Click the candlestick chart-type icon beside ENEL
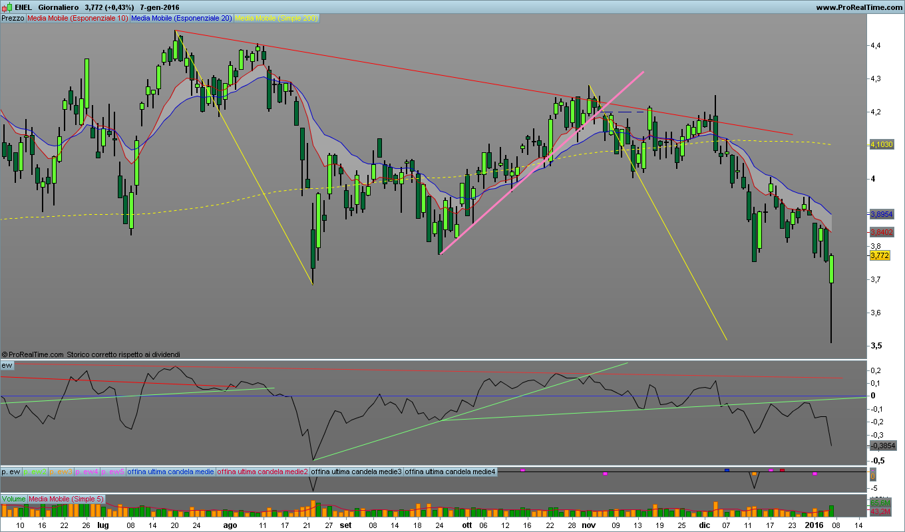This screenshot has width=905, height=532. coord(7,7)
